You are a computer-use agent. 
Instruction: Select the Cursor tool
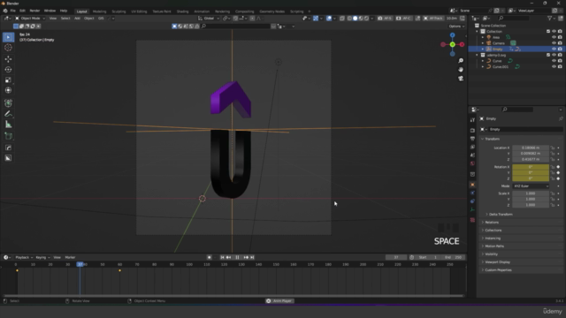click(x=8, y=48)
